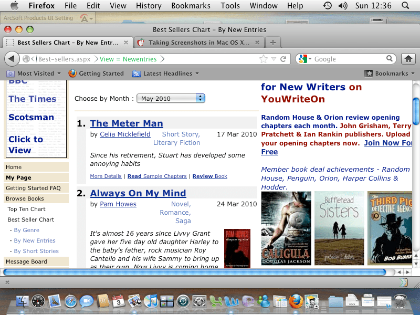This screenshot has height=315, width=420.
Task: Click the Pam Howes book cover thumbnail
Action: click(237, 248)
